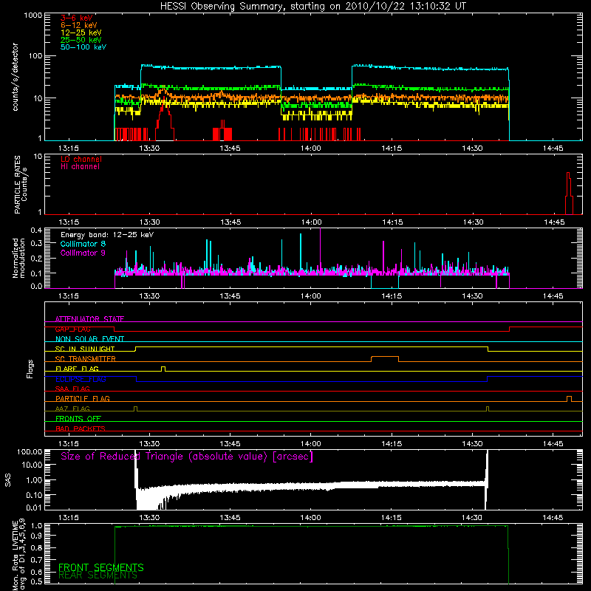Viewport: 591px width, 591px height.
Task: Click the NON_SOLAR_EVENT flag label
Action: tap(89, 339)
